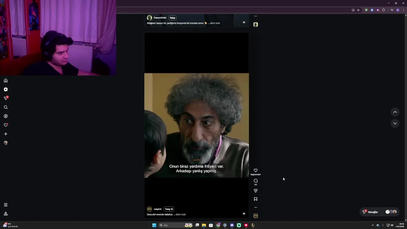Open Discord from the taskbar

[232, 225]
